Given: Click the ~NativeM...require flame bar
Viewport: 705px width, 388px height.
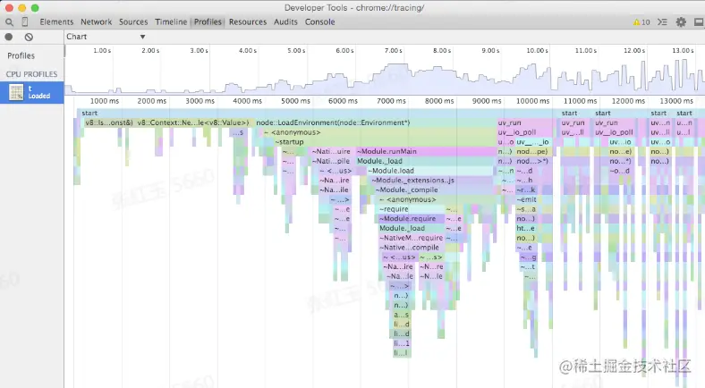Looking at the screenshot, I should coord(412,238).
